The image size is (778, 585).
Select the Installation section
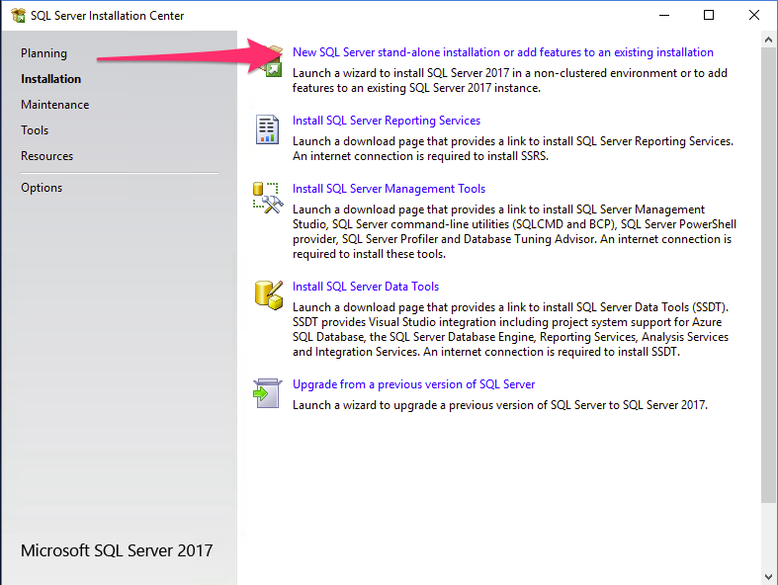pos(50,79)
